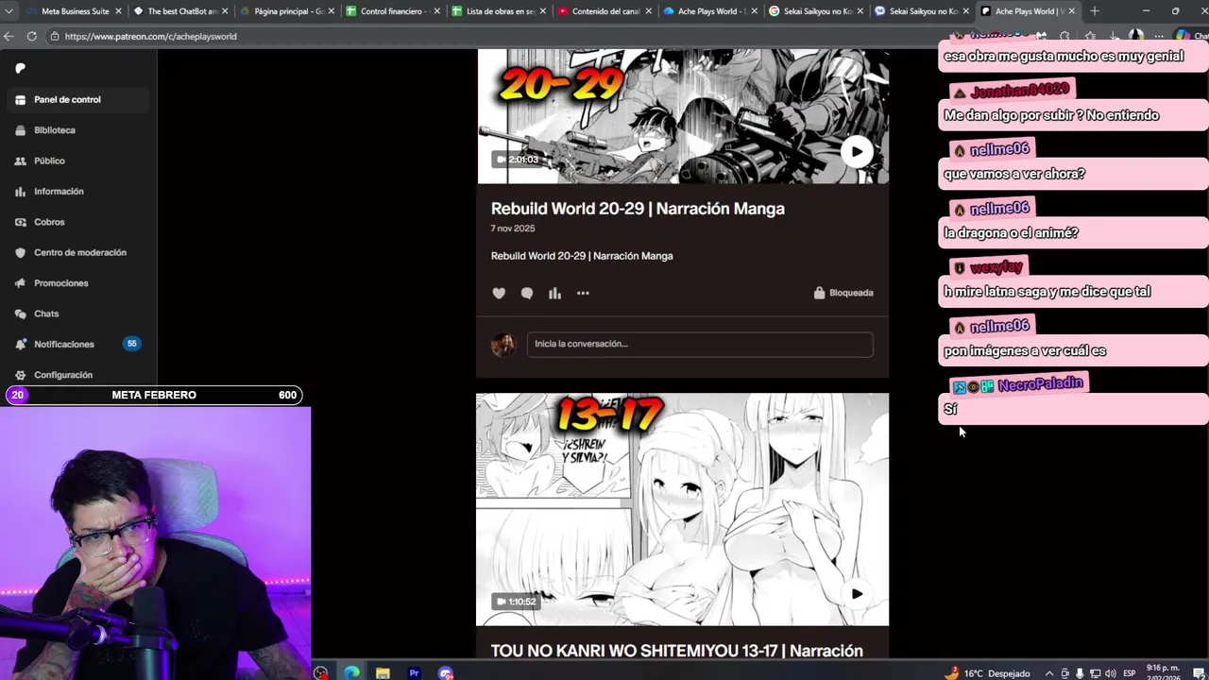This screenshot has width=1209, height=680.
Task: Open the Público section
Action: 77,161
